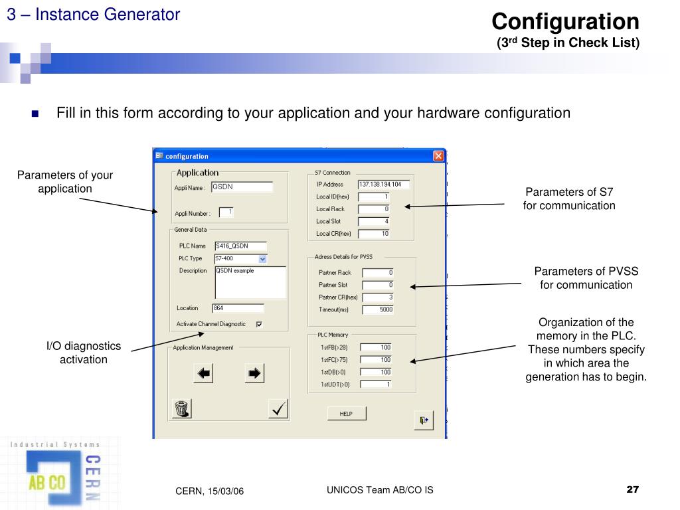Click the 'Application' group heading
The width and height of the screenshot is (680, 510).
(197, 173)
